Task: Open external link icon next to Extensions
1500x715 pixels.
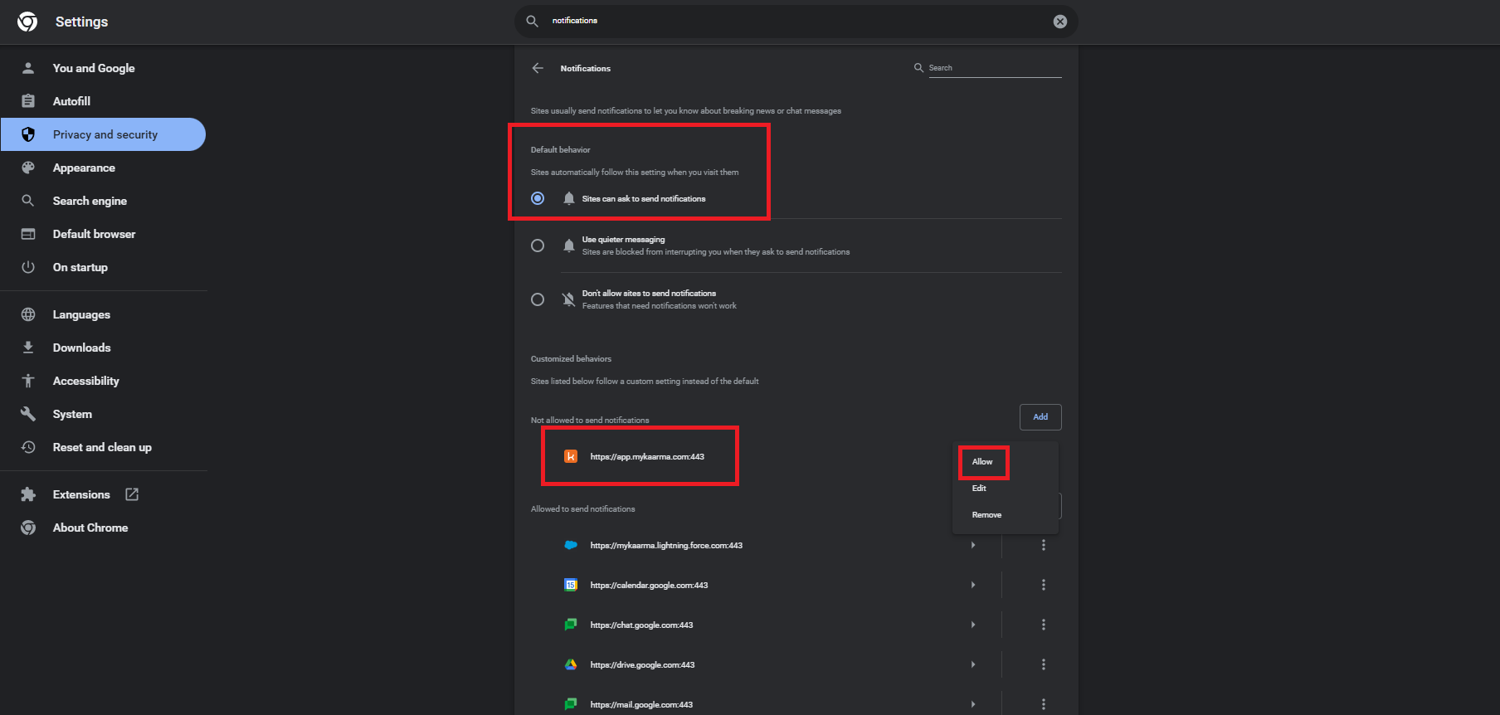Action: [132, 494]
